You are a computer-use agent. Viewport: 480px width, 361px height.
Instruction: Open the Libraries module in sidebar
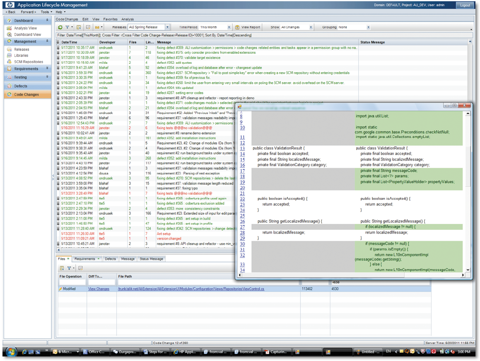(21, 55)
